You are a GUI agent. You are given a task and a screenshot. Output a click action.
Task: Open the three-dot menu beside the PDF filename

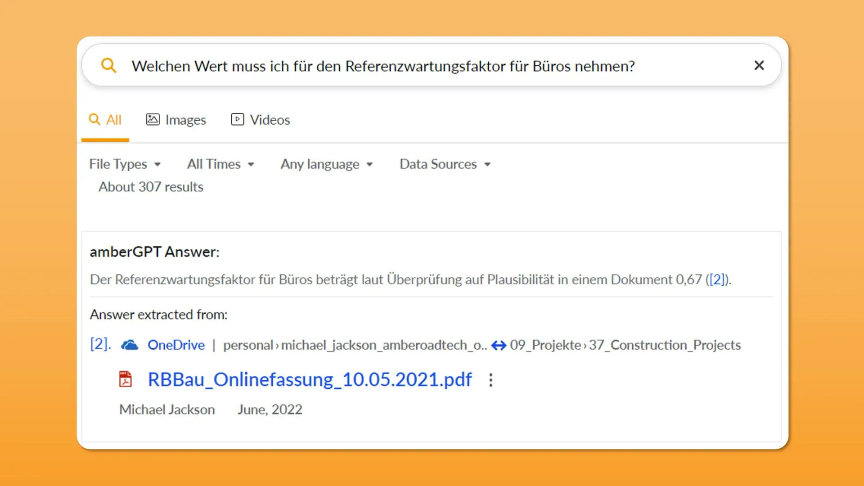[490, 380]
